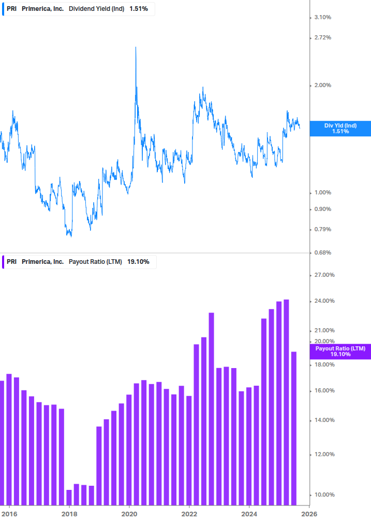Click the 2024 label on time axis

(x=249, y=514)
